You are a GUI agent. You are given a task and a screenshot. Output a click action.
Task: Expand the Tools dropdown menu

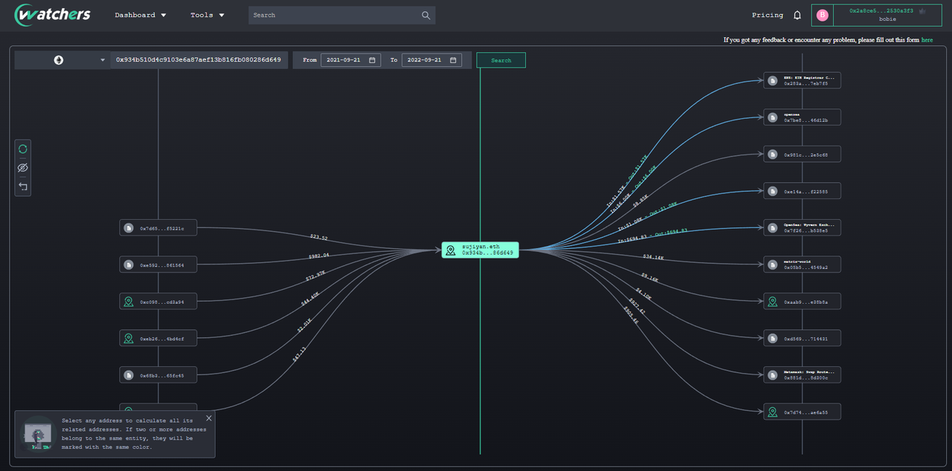[208, 15]
